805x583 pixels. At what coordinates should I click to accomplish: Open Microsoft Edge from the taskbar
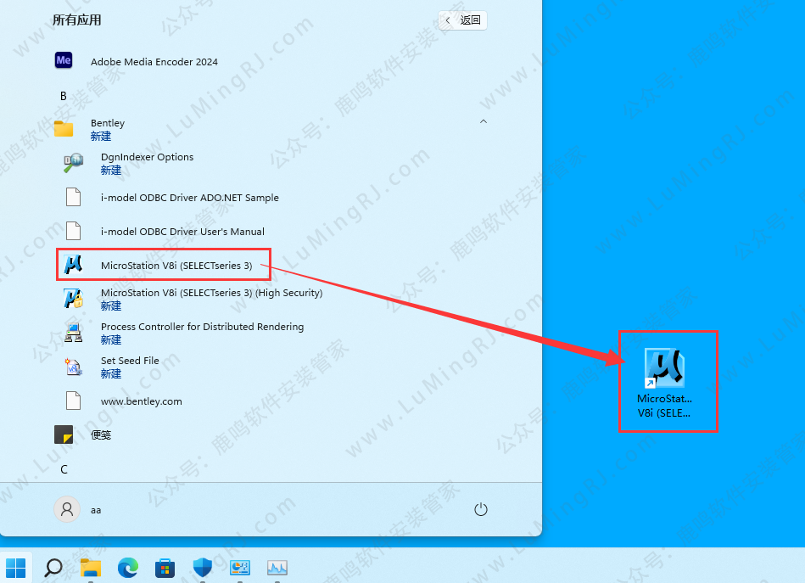click(x=128, y=567)
